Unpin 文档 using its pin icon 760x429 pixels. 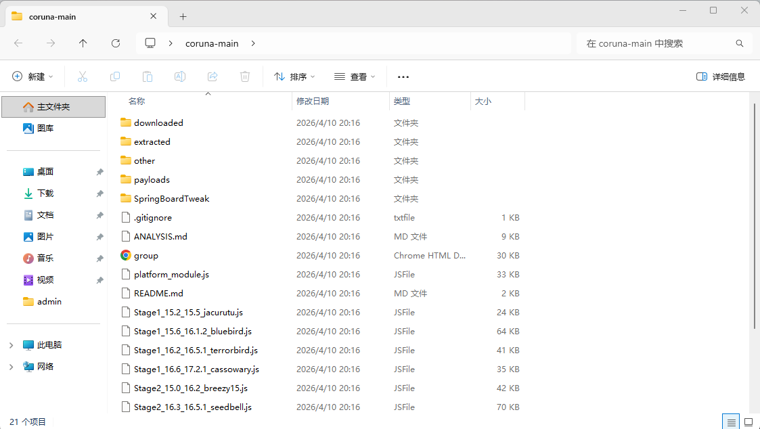(99, 215)
